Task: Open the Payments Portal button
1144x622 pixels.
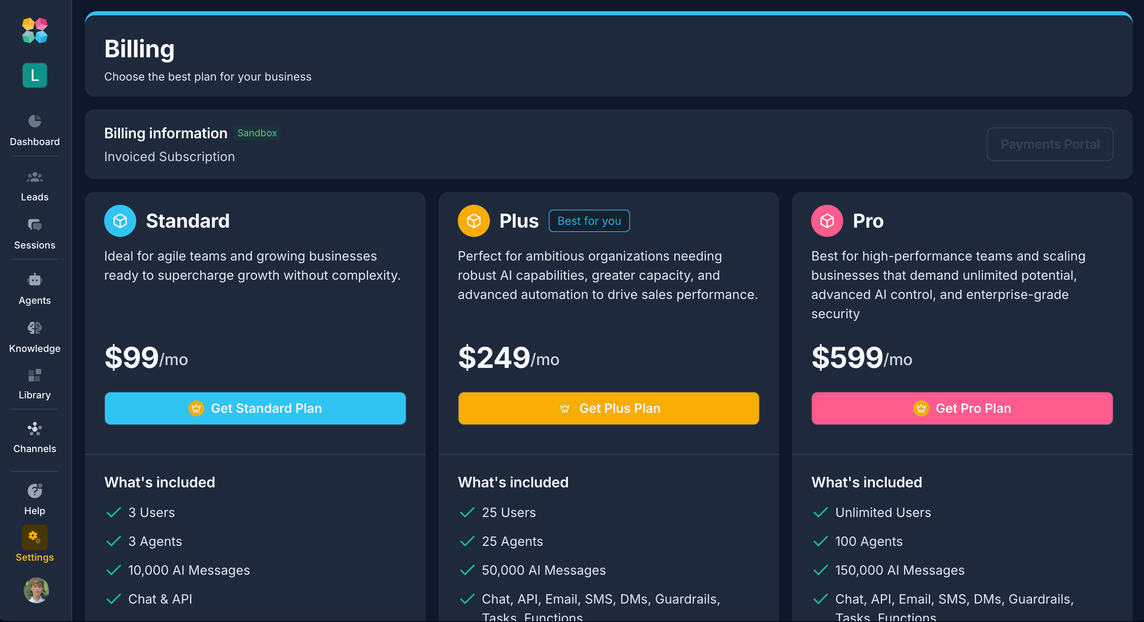Action: click(x=1049, y=144)
